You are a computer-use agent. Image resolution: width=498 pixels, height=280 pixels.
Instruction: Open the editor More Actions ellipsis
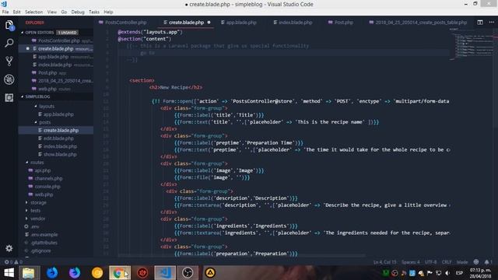pos(492,23)
